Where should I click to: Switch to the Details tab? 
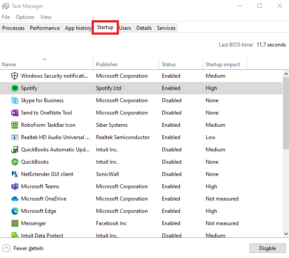coord(144,28)
